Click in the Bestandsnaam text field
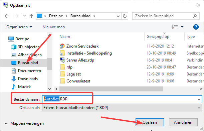The width and height of the screenshot is (204, 131). tap(122, 99)
